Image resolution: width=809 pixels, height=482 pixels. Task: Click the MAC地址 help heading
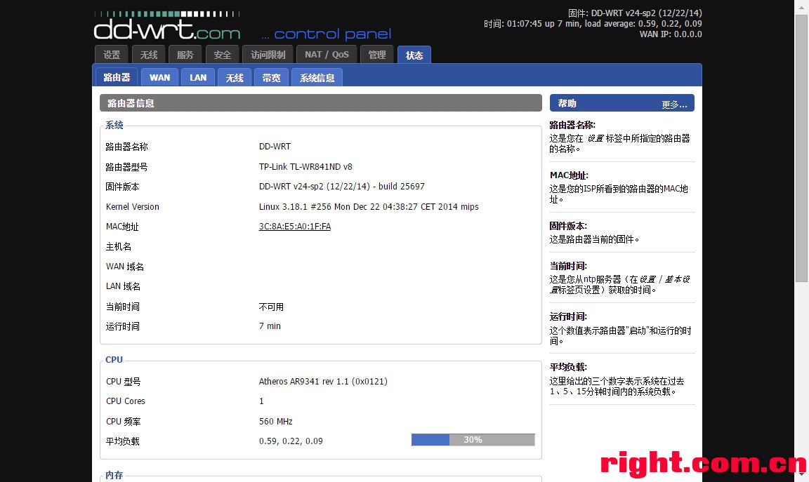point(569,175)
